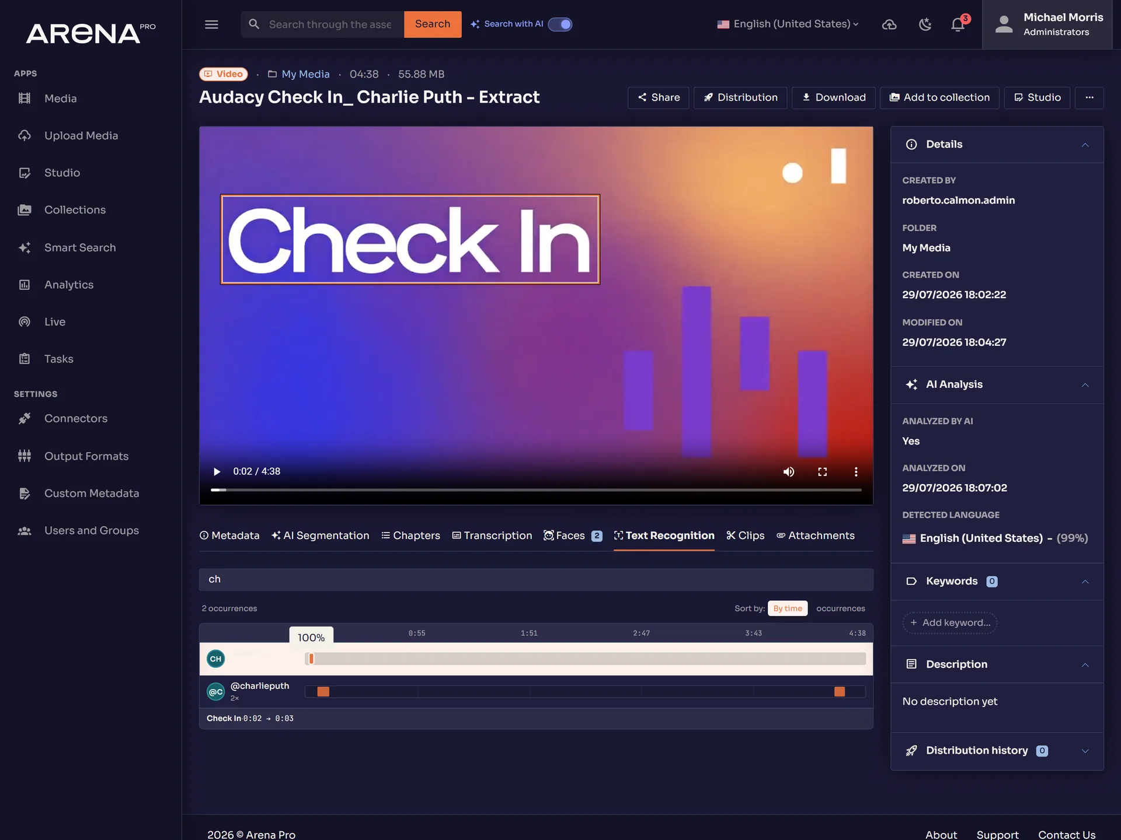Open the more actions ellipsis menu

tap(1089, 98)
